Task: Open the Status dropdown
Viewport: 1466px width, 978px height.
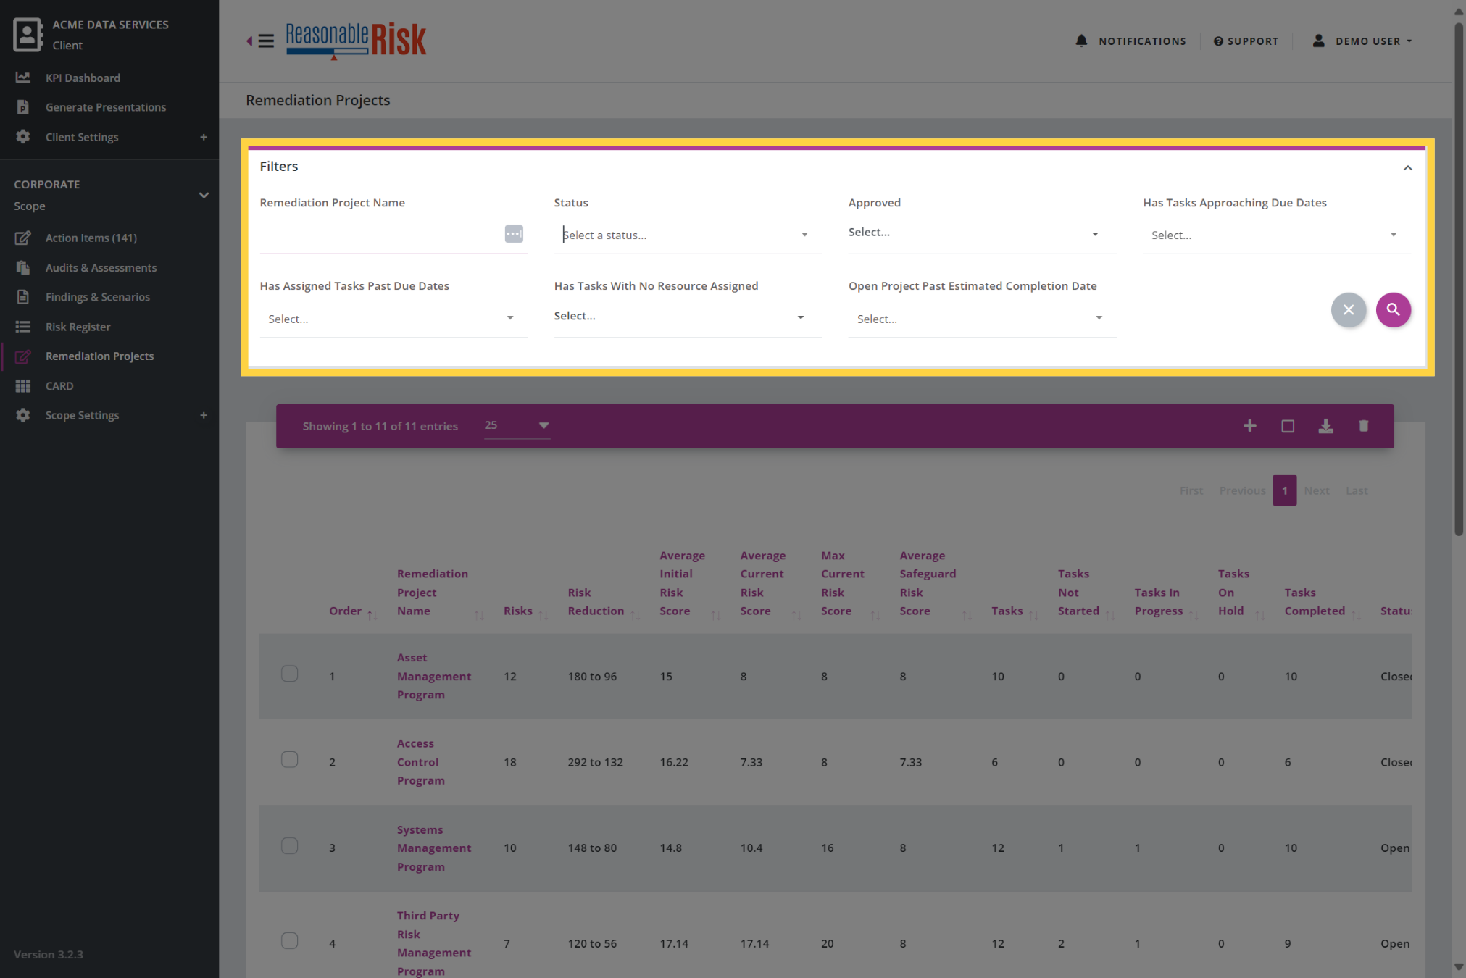Action: (x=687, y=235)
